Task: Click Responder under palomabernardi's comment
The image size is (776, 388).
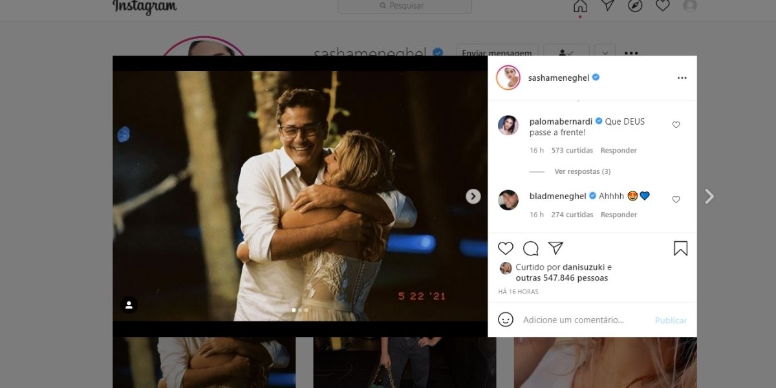Action: click(618, 151)
